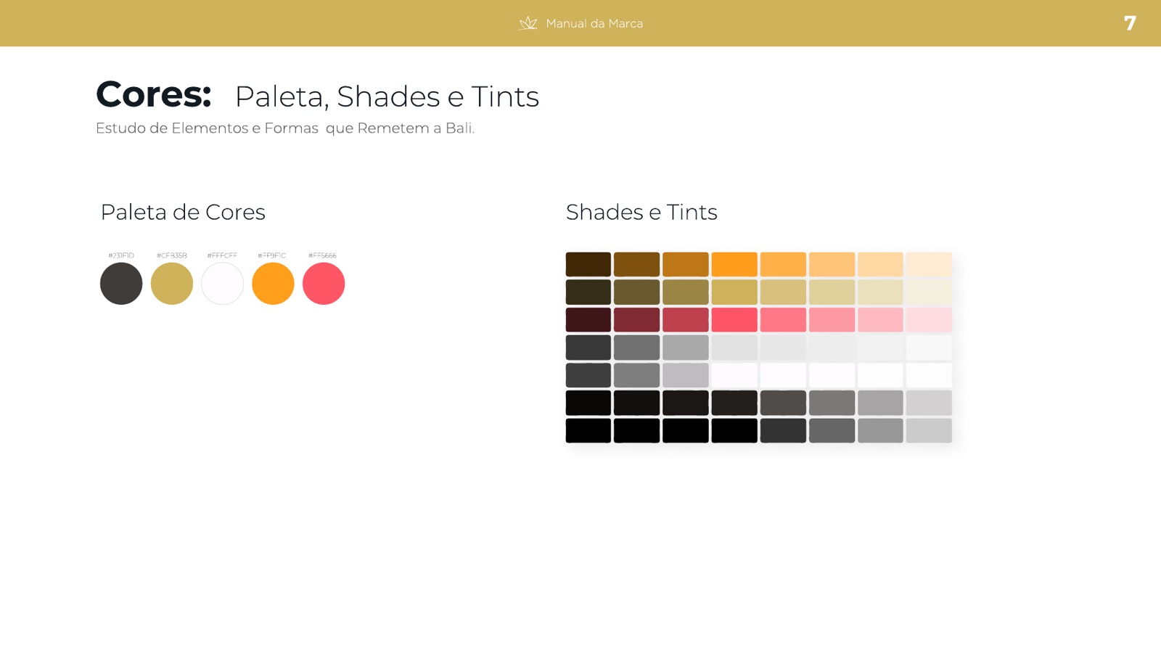This screenshot has width=1161, height=653.
Task: Click the 'Manual da Marca' header text
Action: [x=594, y=23]
